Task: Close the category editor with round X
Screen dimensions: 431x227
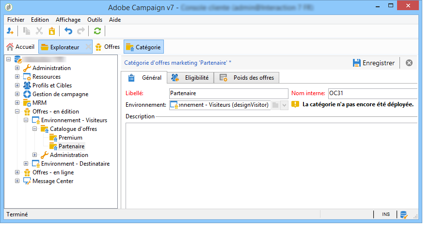Action: (409, 63)
